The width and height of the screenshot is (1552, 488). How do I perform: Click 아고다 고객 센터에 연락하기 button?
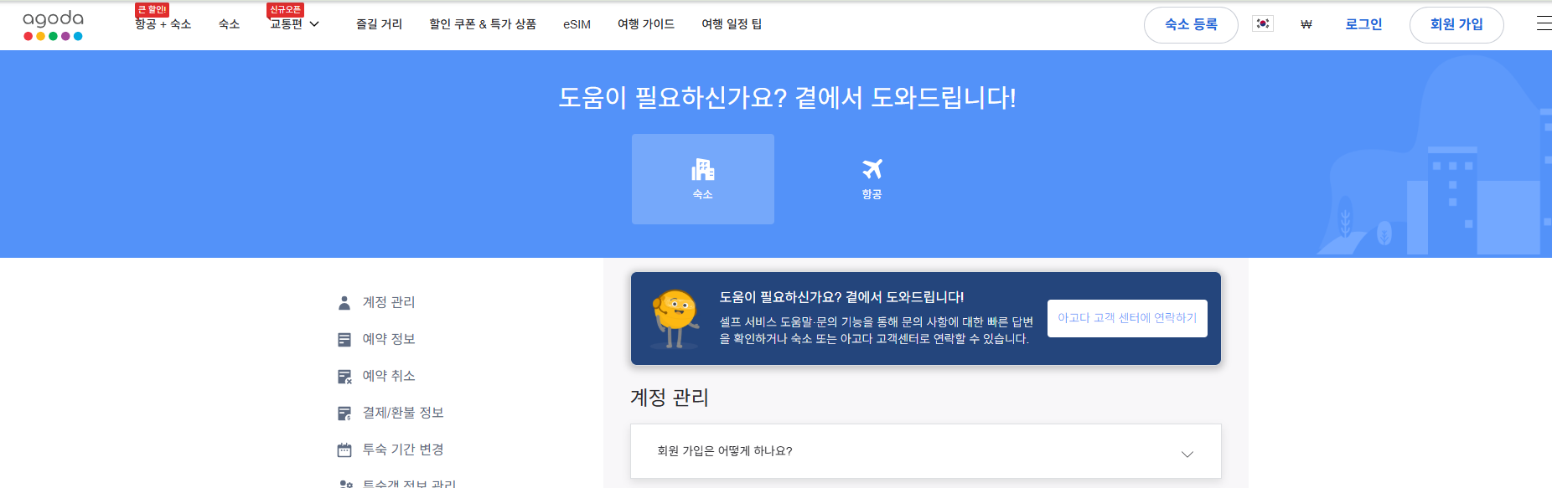1127,318
